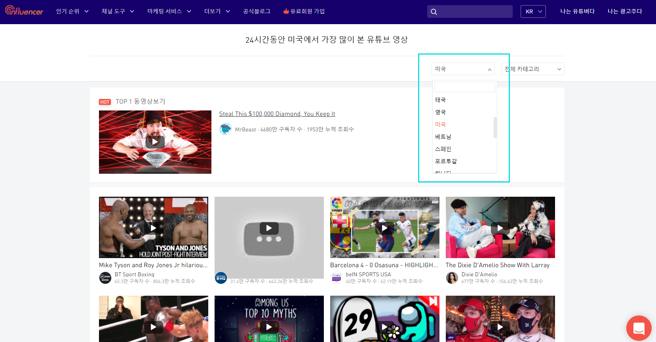Open Barcelona 4 - 0 Osasuna title
The height and width of the screenshot is (342, 656).
[x=384, y=265]
